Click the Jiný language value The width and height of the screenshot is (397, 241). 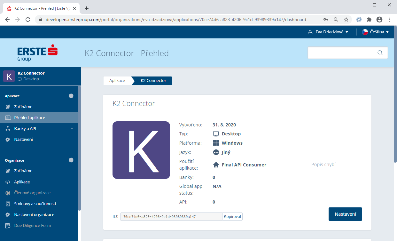pyautogui.click(x=226, y=153)
